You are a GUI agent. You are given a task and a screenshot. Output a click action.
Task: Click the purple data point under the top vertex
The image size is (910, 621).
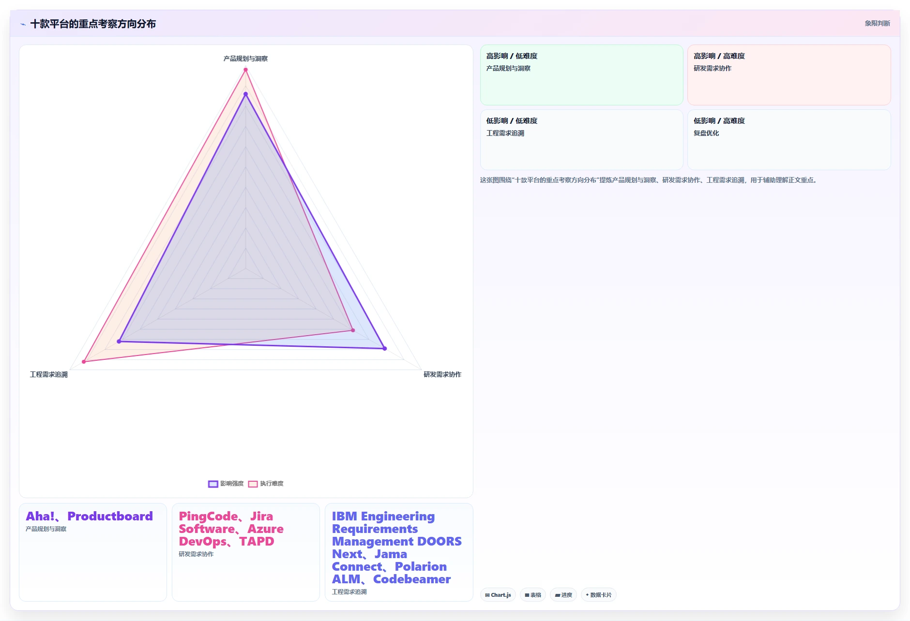[x=245, y=94]
